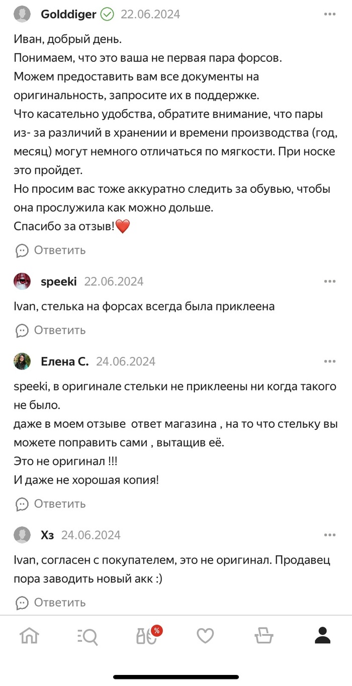Open three-dot menu on Елена С.'s comment
This screenshot has width=352, height=686.
click(x=329, y=361)
